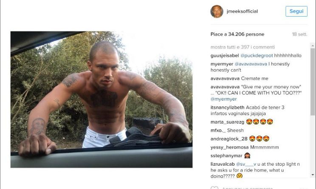Open the lizruvalcab commenter profile
This screenshot has width=316, height=189.
click(x=223, y=164)
